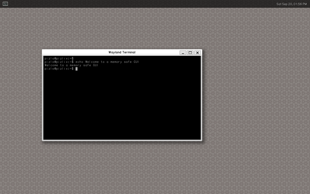Close the Wayland Terminal window
310x194 pixels.
(197, 53)
